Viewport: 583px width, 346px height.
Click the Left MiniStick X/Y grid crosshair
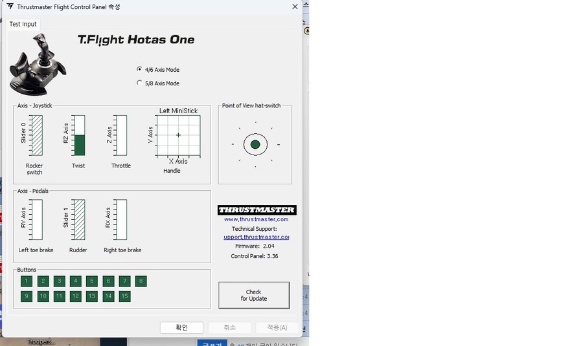[179, 135]
